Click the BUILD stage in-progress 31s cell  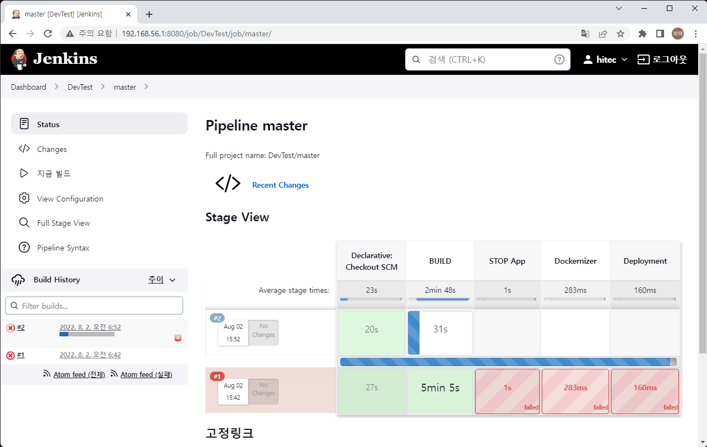point(440,333)
